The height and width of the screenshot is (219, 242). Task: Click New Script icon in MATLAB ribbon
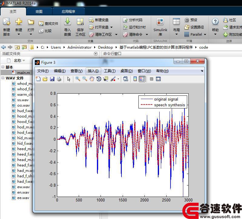point(7,22)
